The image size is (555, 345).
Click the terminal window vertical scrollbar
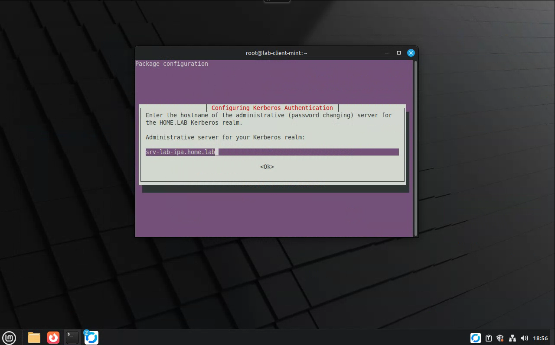point(416,148)
